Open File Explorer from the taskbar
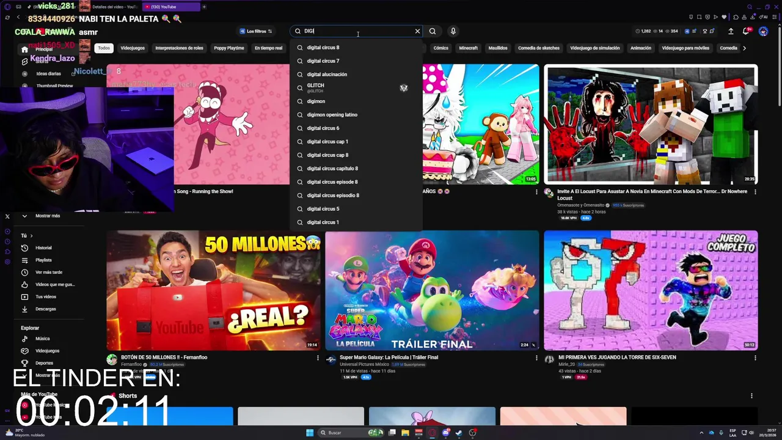Viewport: 782px width, 440px height. 405,433
